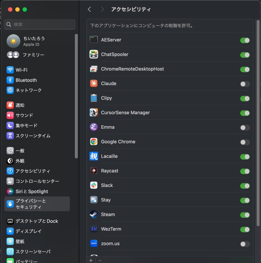Open デスクトップと Dock settings
Viewport: 261px width, 263px height.
click(x=37, y=221)
